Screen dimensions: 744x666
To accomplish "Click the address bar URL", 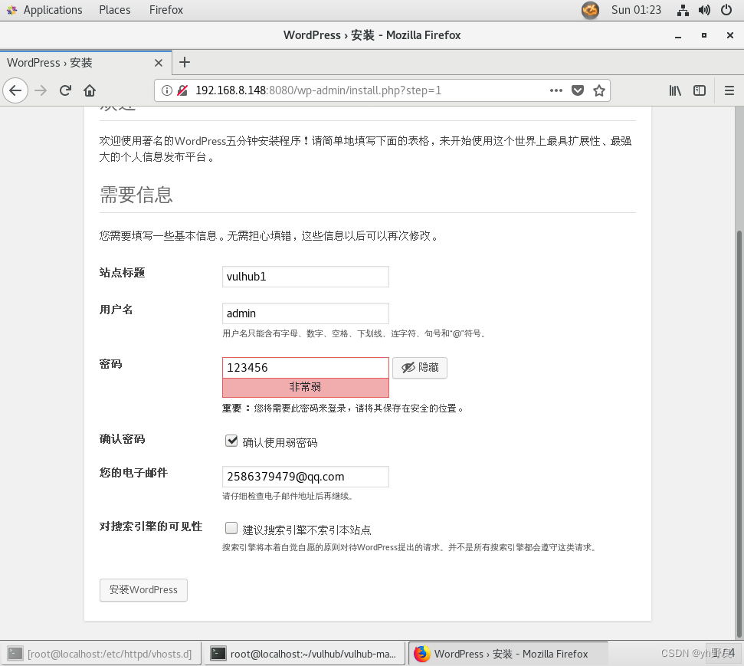I will 319,90.
